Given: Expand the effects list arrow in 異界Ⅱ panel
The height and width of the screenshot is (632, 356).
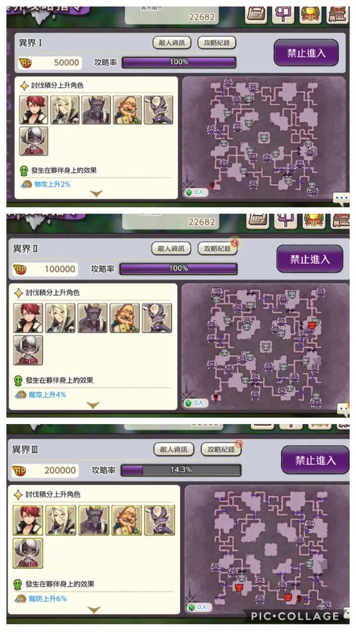Looking at the screenshot, I should click(93, 405).
